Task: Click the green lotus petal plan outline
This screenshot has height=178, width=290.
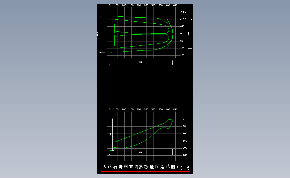Action: coord(141,34)
